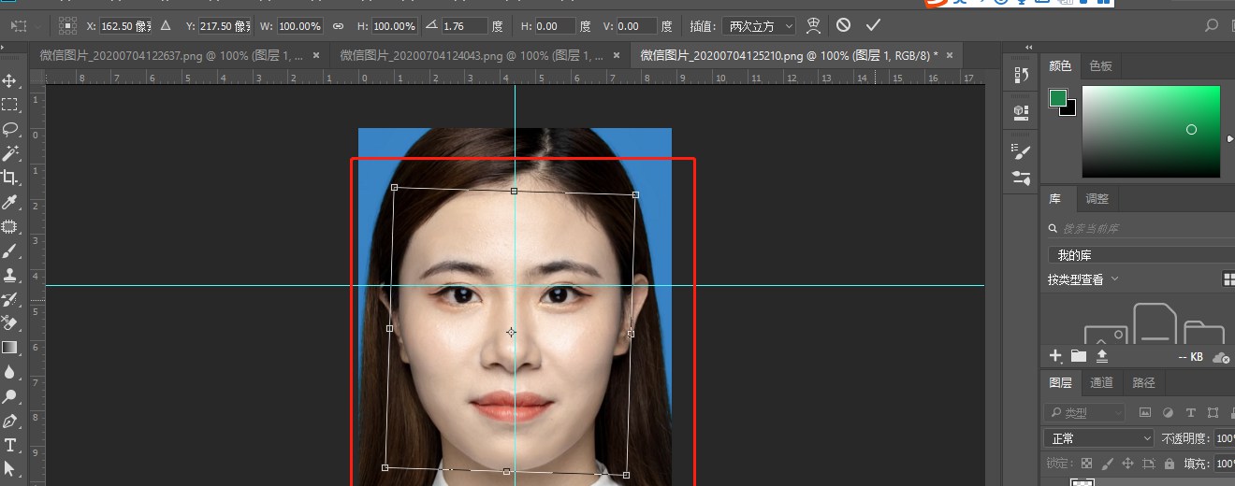This screenshot has width=1235, height=486.
Task: Activate the Crop tool
Action: pos(10,178)
